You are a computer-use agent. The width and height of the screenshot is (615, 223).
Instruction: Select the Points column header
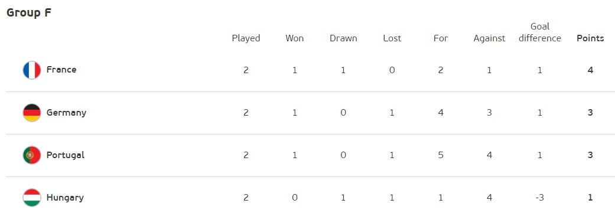tap(590, 38)
